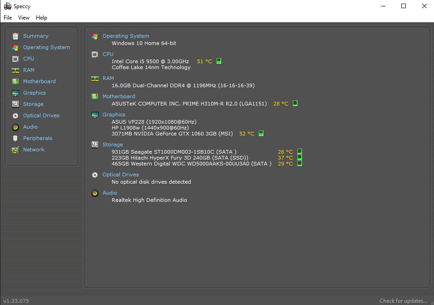Click the 28 °C motherboard temperature value
The image size is (434, 305).
pos(281,104)
